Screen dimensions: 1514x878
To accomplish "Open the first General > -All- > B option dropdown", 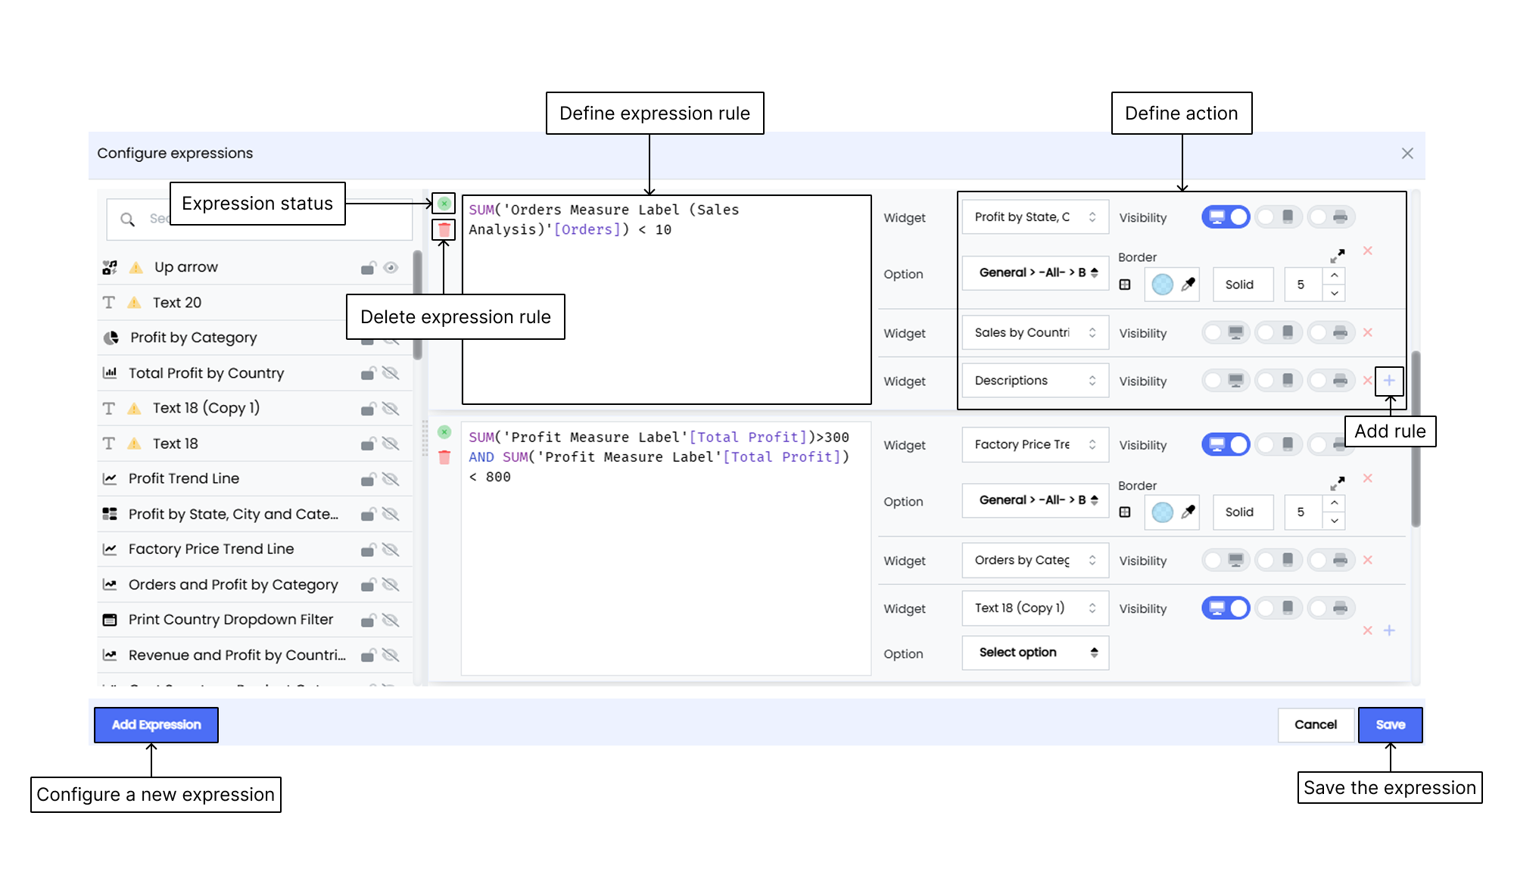I will point(1035,272).
